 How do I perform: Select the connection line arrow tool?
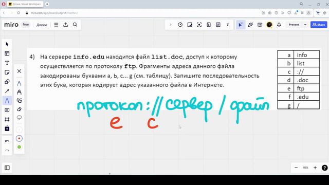click(x=7, y=91)
